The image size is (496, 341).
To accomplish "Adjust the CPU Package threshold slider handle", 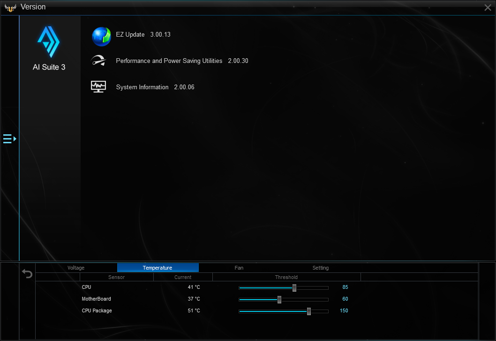I will tap(309, 311).
